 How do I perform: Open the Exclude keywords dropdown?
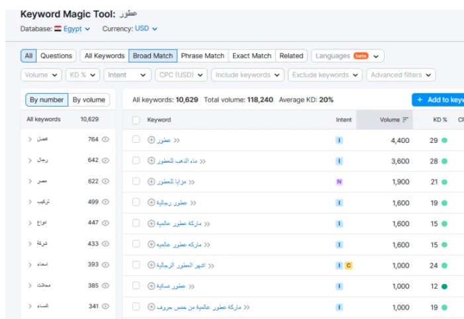[325, 75]
